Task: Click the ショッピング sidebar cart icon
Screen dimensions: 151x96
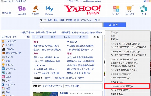Action: tap(3, 41)
